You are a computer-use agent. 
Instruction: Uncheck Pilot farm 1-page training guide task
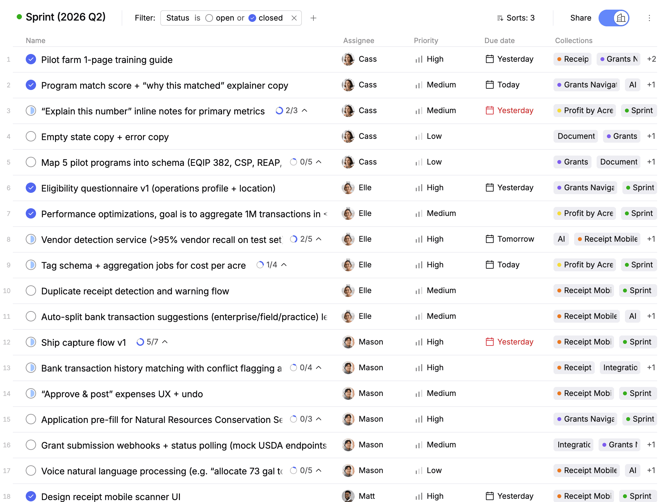click(x=31, y=59)
